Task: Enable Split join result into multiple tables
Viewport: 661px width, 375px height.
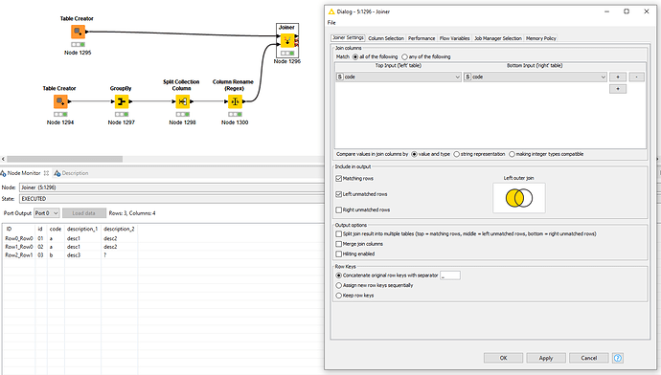Action: (338, 234)
